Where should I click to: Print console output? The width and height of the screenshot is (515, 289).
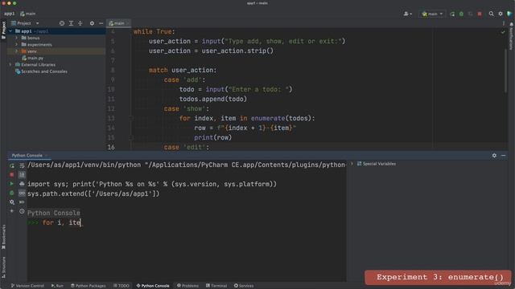click(22, 184)
